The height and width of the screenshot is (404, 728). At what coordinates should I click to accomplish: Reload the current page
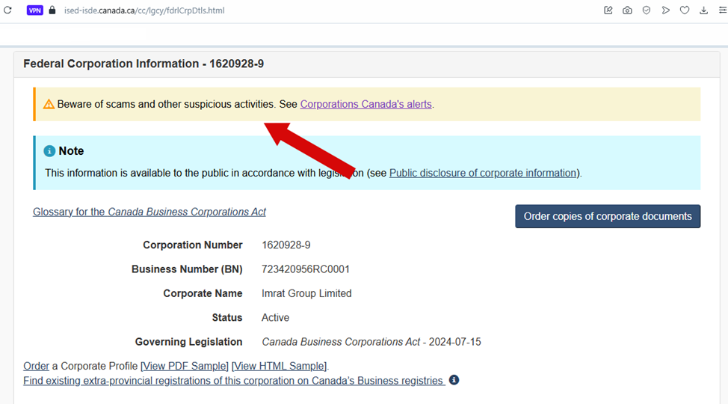coord(8,10)
